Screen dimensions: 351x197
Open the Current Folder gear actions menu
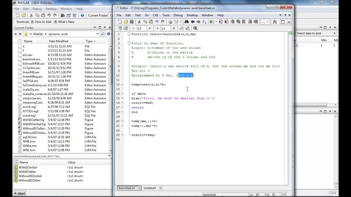(x=109, y=34)
